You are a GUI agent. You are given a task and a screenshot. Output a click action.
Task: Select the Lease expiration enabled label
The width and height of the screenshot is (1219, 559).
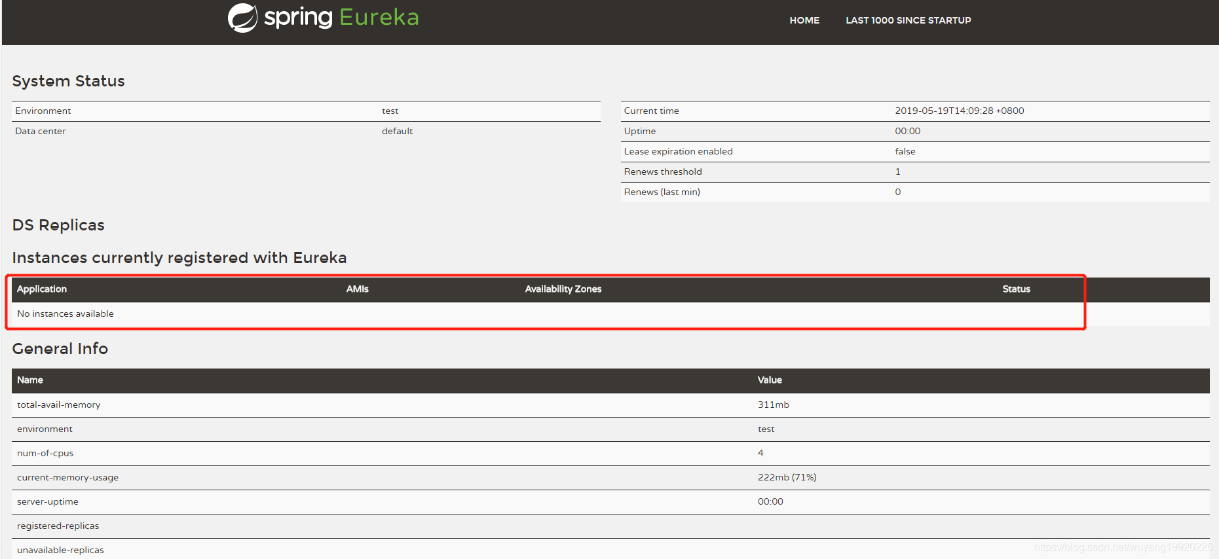click(678, 151)
